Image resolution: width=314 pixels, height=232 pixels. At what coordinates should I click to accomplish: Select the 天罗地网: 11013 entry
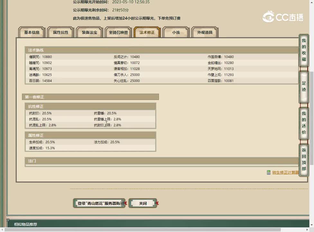point(221,69)
